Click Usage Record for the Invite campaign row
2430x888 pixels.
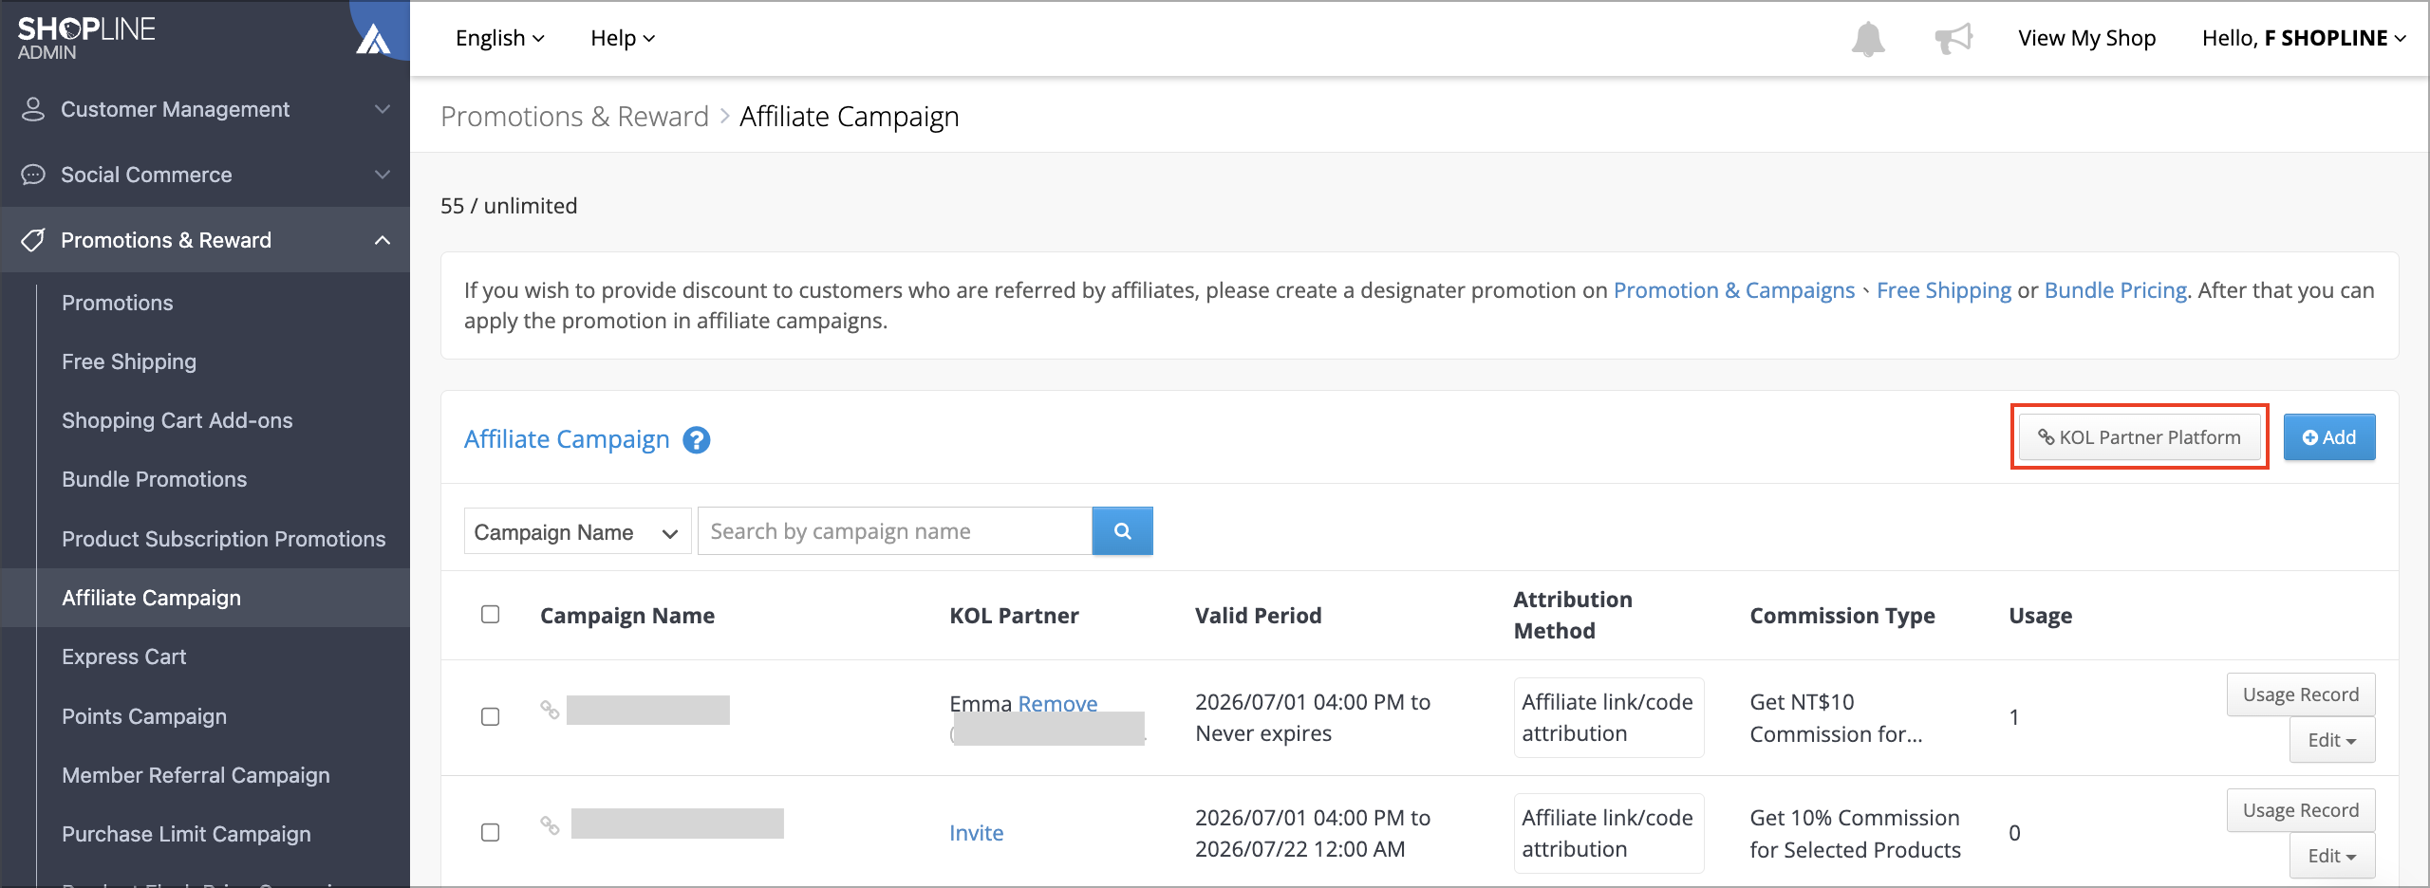[x=2301, y=810]
